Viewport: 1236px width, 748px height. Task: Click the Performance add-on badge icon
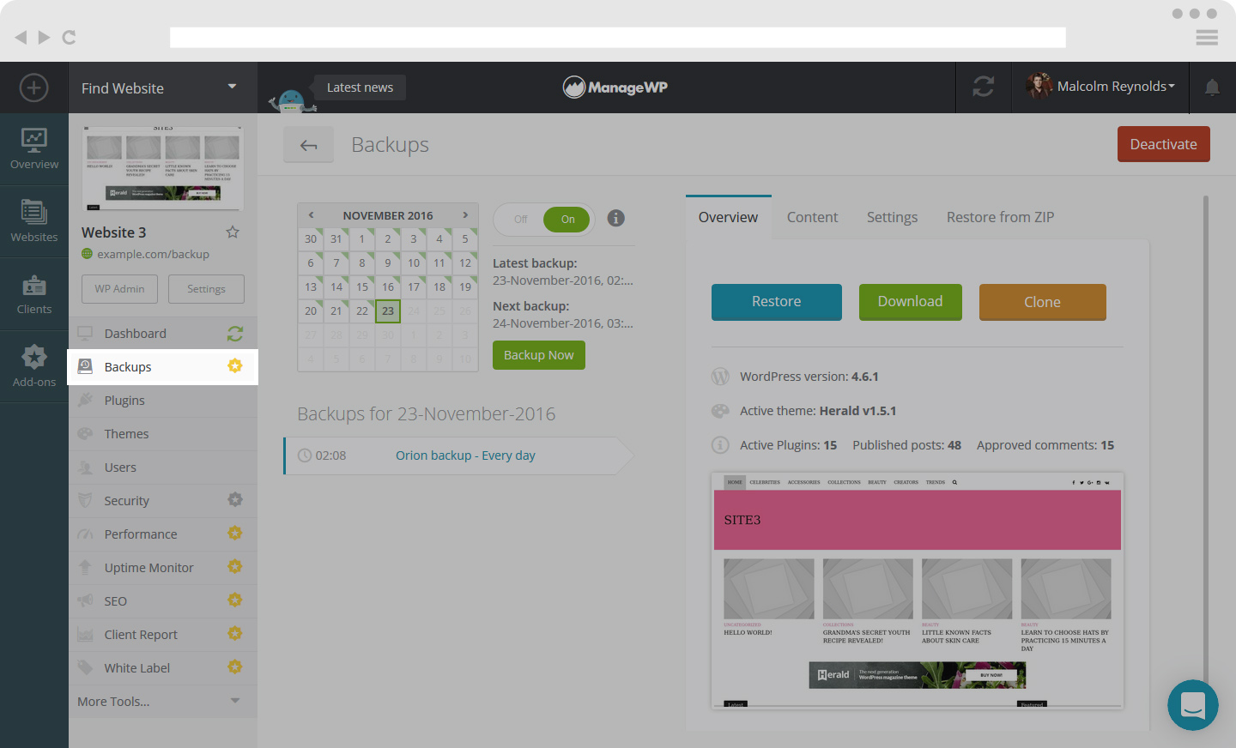(x=235, y=534)
